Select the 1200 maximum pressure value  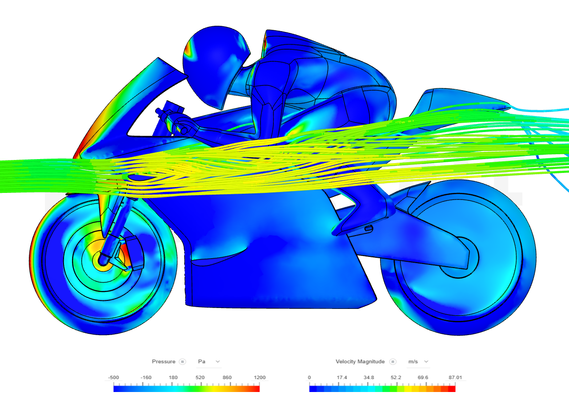tap(260, 377)
